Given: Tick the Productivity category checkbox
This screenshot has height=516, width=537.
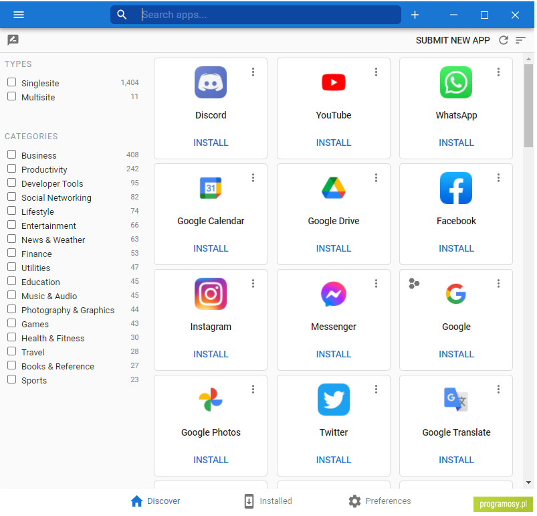Looking at the screenshot, I should point(11,169).
